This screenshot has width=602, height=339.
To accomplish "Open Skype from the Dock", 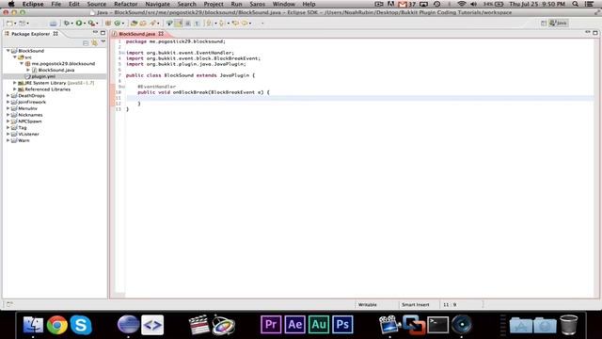I will click(81, 325).
